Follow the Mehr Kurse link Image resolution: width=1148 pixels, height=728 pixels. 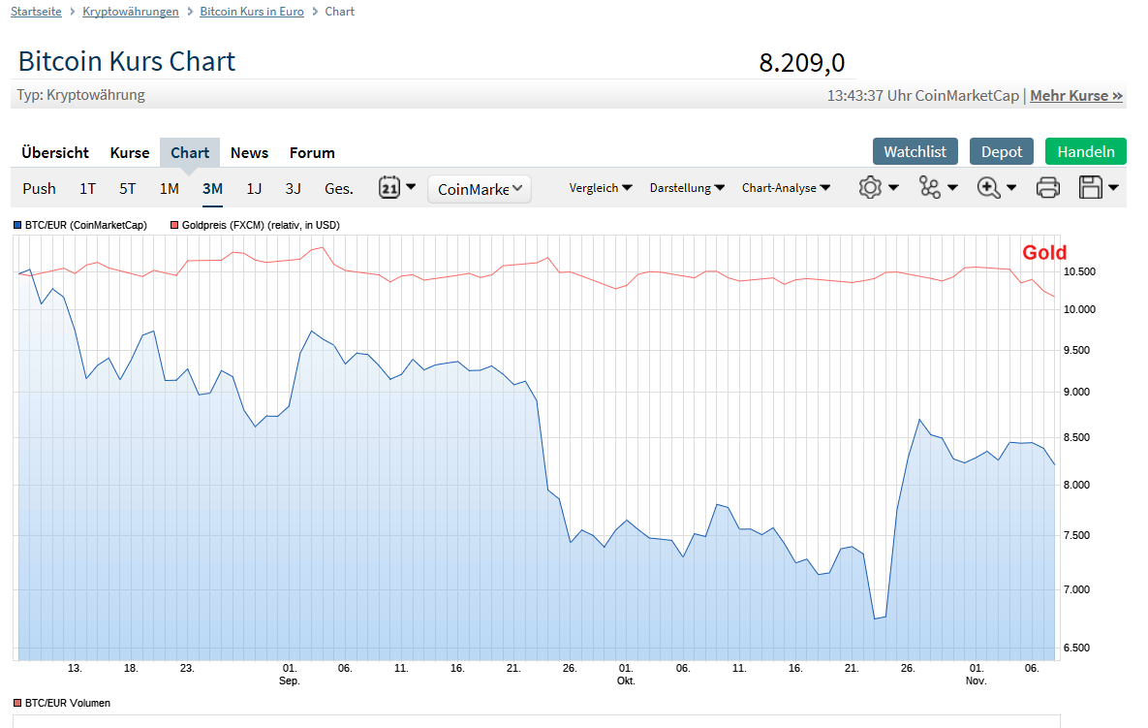pos(1076,96)
